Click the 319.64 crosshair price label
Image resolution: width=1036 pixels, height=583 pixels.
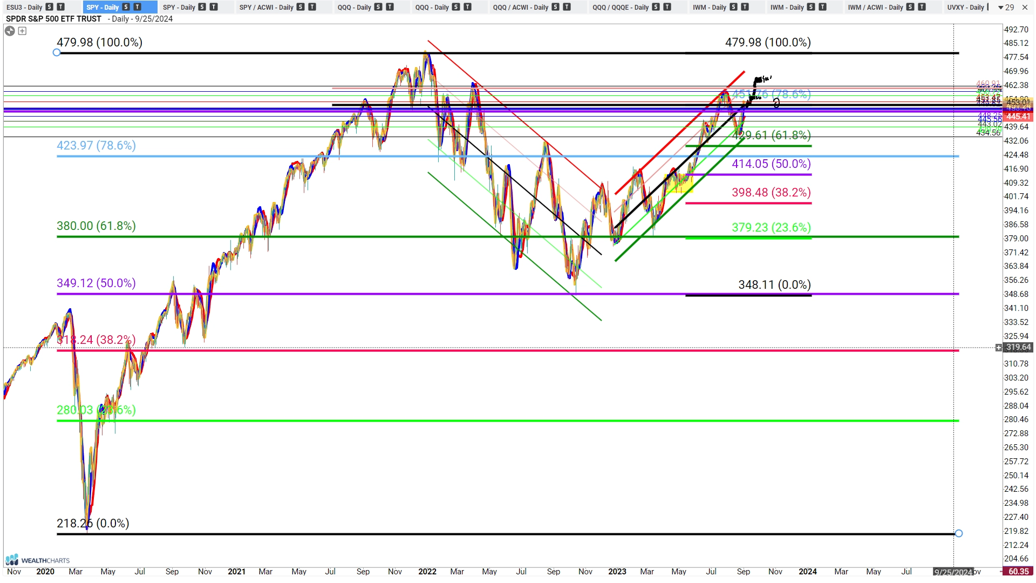point(1019,348)
